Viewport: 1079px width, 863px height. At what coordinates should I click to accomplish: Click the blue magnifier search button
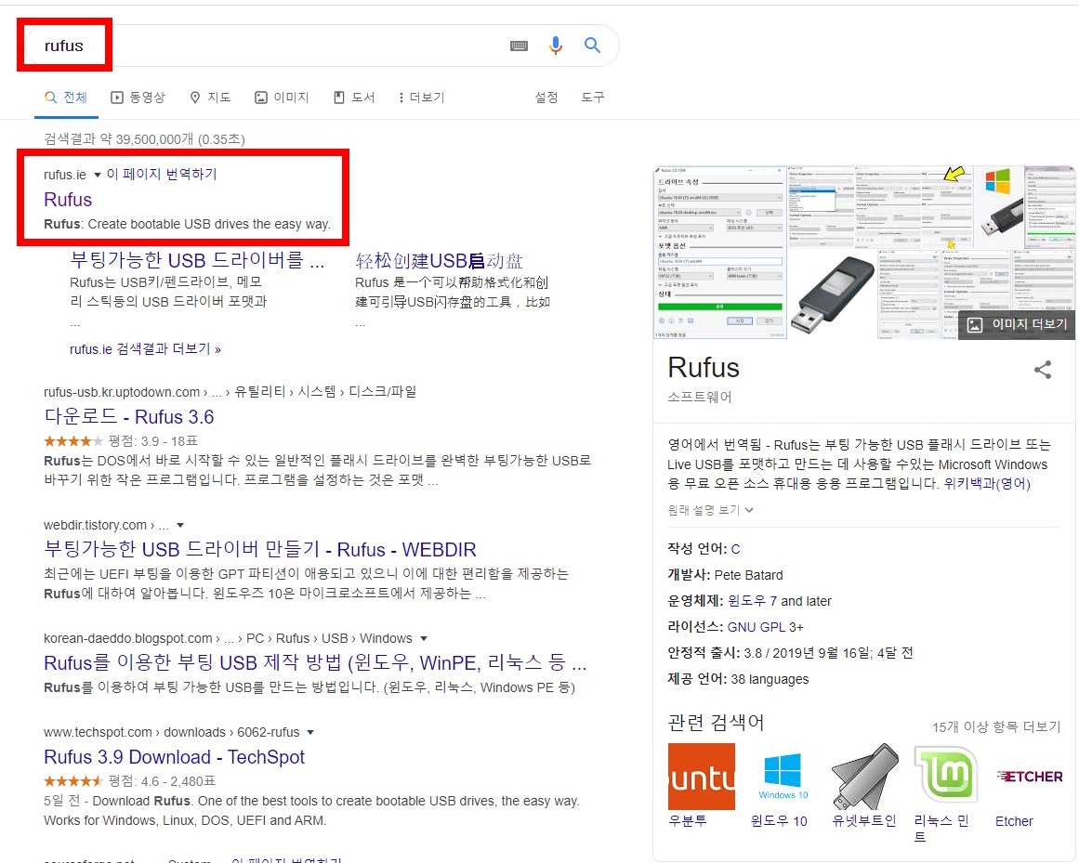coord(592,46)
